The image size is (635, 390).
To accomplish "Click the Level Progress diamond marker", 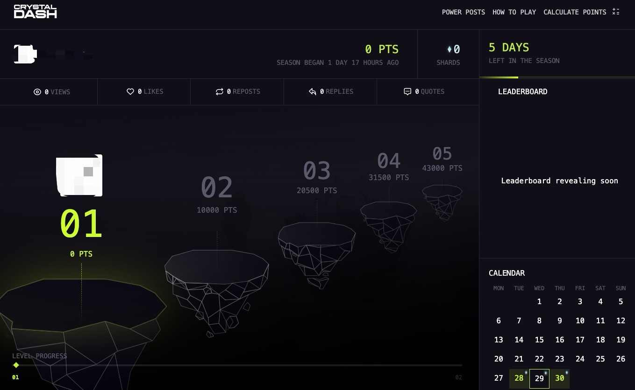I will click(x=16, y=365).
